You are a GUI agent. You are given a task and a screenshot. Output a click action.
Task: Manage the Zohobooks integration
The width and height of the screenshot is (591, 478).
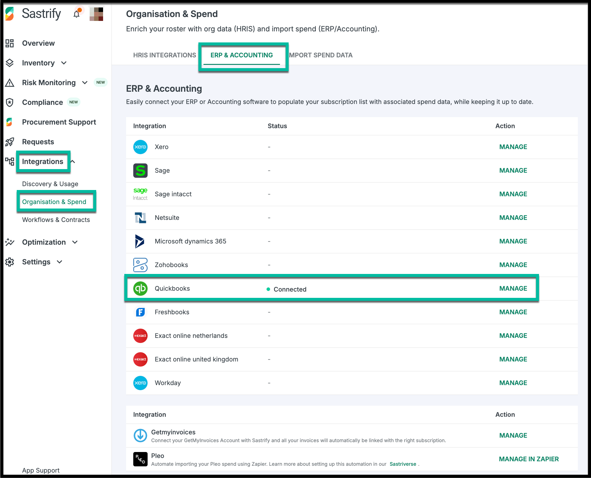click(x=513, y=265)
